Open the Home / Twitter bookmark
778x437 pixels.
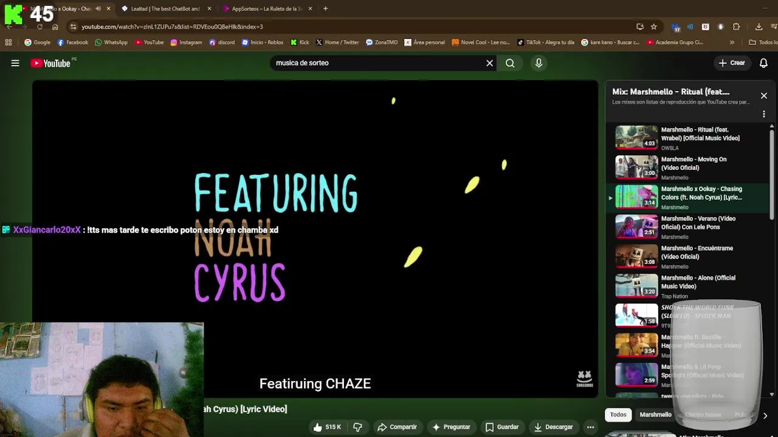(x=337, y=42)
